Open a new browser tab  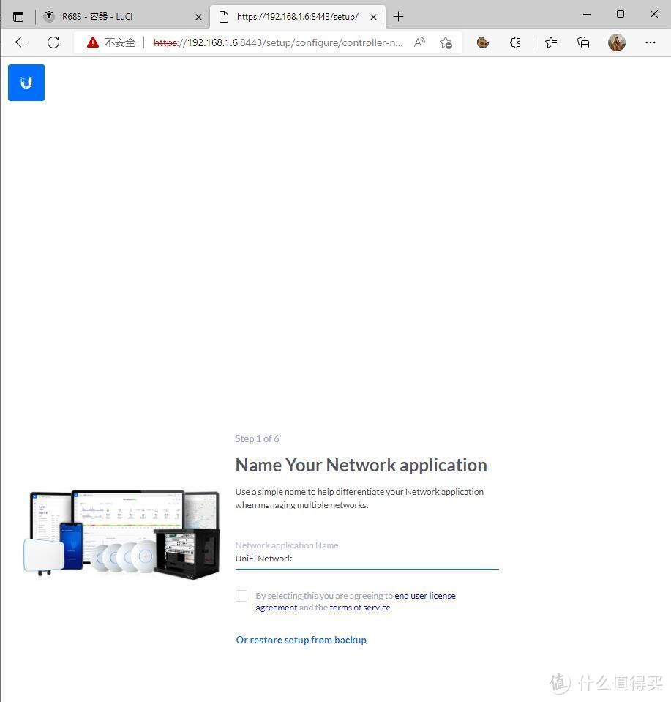coord(398,17)
